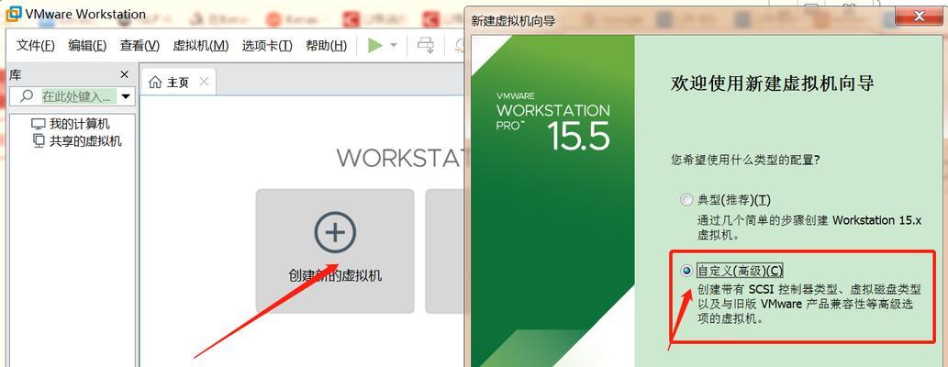The height and width of the screenshot is (367, 948).
Task: Click the VMware Workstation title bar icon
Action: click(x=13, y=13)
